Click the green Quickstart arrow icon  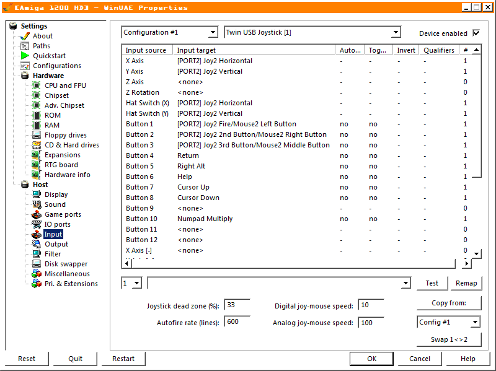[25, 56]
